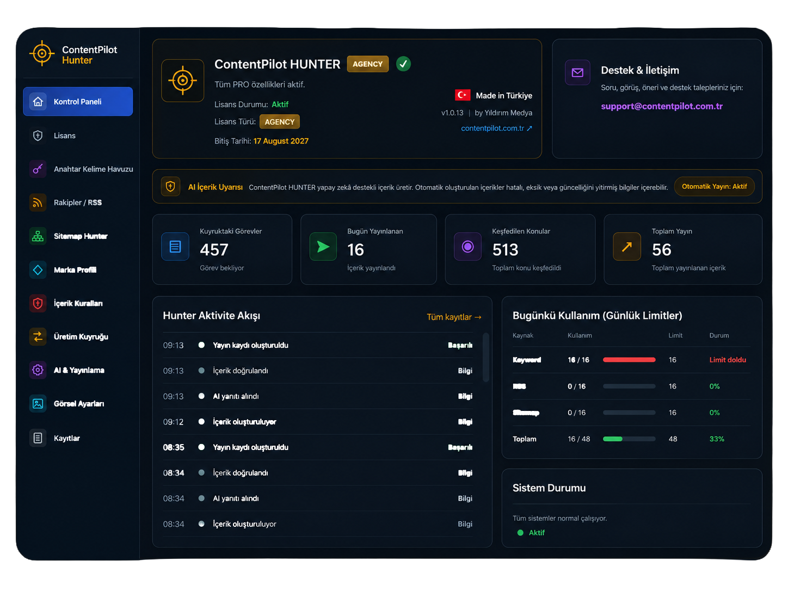Image resolution: width=788 pixels, height=591 pixels.
Task: Click the home icon beside Kontrol Paneli
Action: pos(38,102)
